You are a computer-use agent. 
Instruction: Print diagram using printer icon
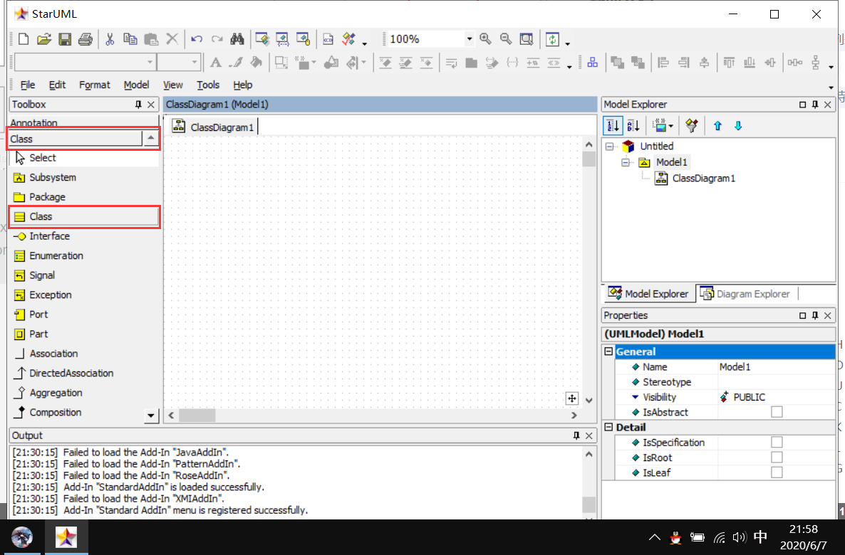click(x=85, y=39)
